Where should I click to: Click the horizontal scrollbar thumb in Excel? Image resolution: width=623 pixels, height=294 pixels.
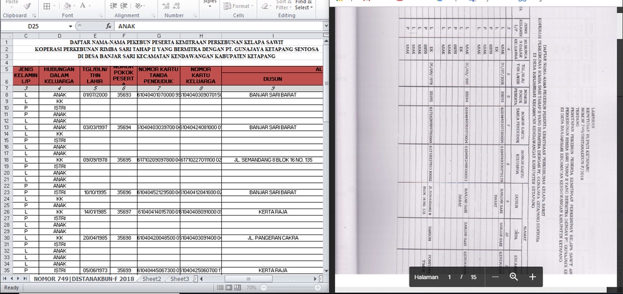click(249, 279)
